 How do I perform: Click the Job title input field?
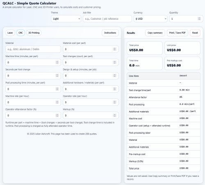click(107, 19)
